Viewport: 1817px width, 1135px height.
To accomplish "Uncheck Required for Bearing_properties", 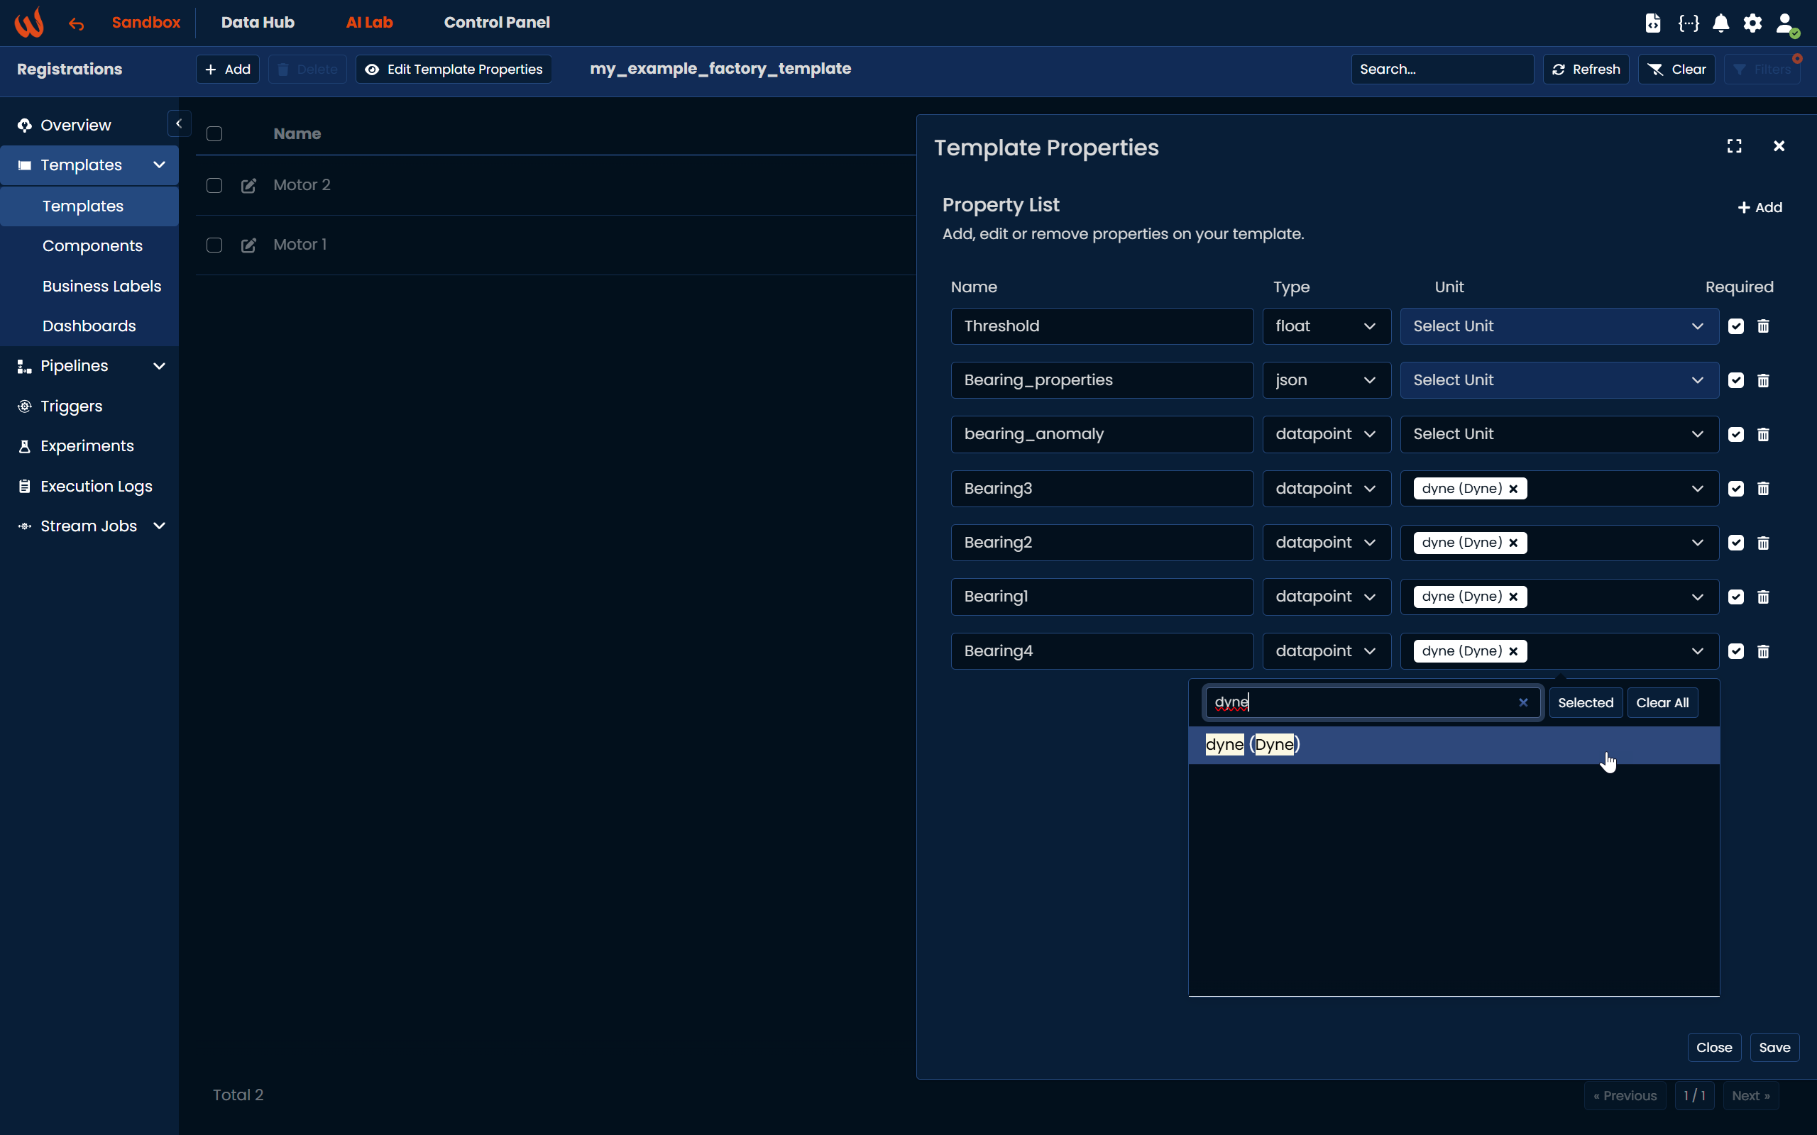I will point(1736,381).
